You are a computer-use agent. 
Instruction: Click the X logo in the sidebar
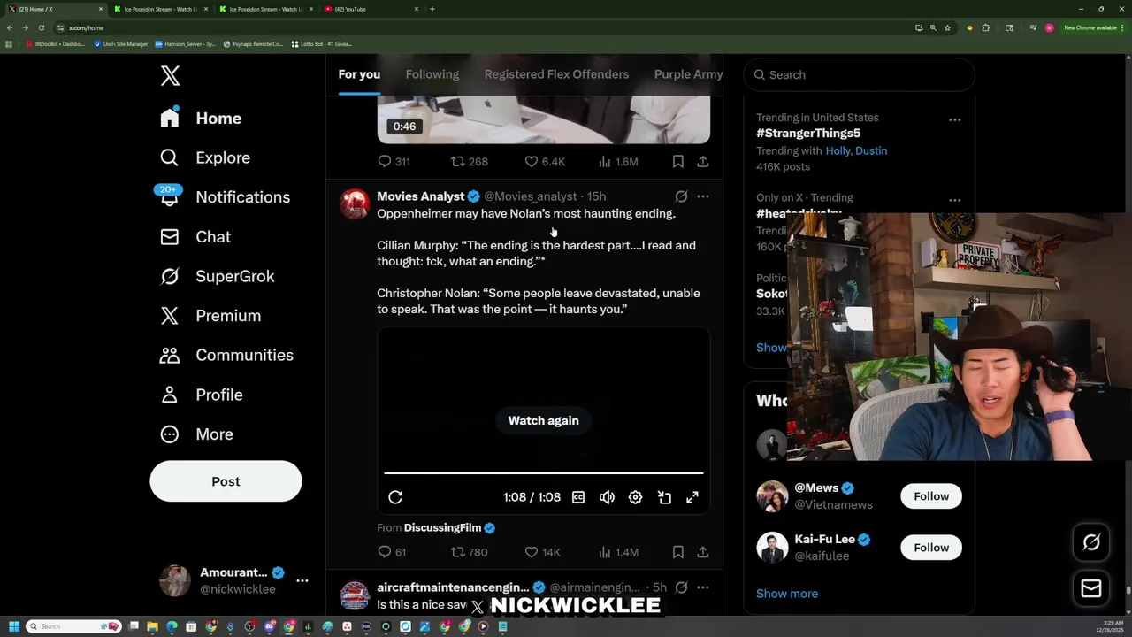click(x=171, y=76)
